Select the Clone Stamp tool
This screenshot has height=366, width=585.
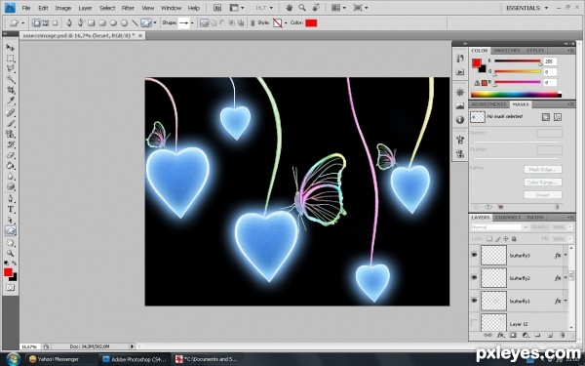tap(10, 134)
